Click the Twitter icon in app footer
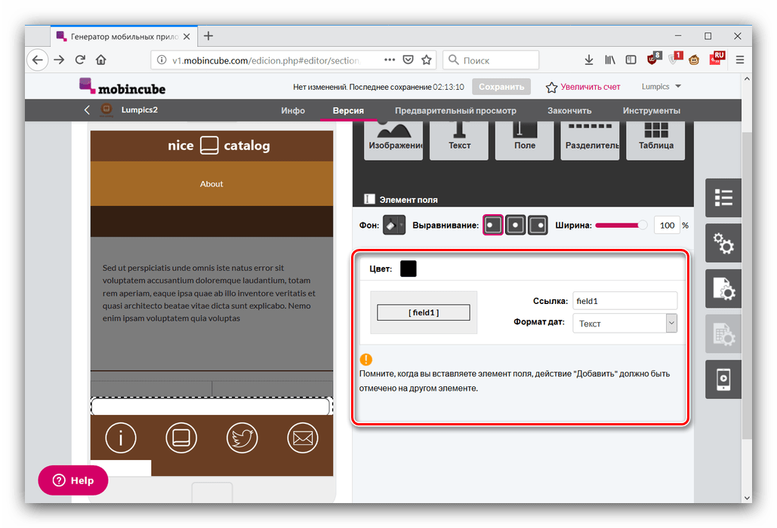Screen dimensions: 777x528 (242, 437)
